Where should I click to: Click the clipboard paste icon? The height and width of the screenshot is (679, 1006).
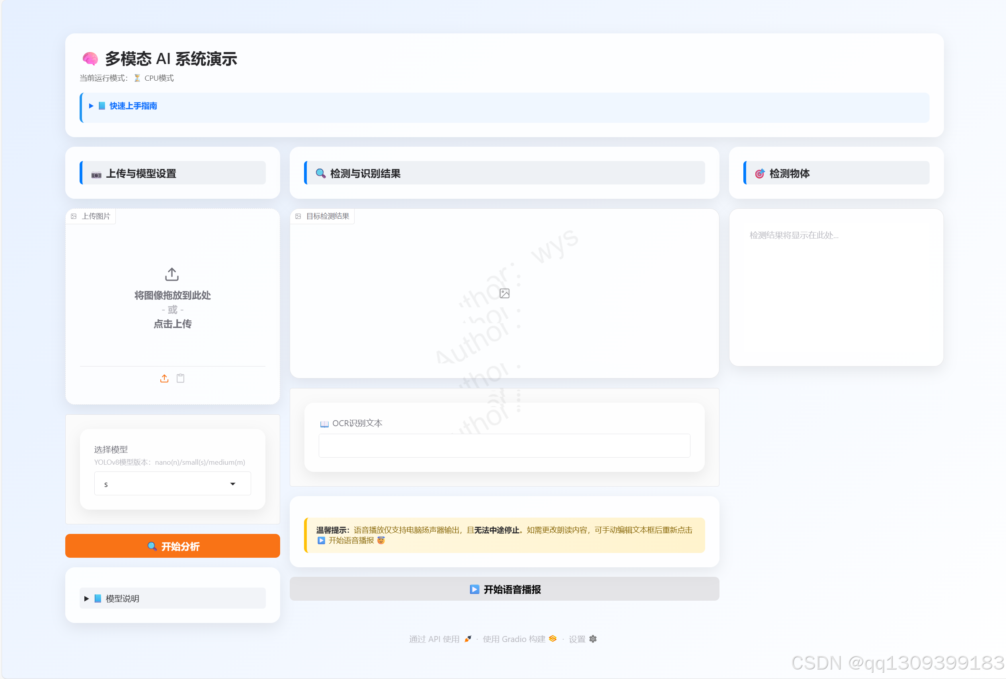click(181, 378)
